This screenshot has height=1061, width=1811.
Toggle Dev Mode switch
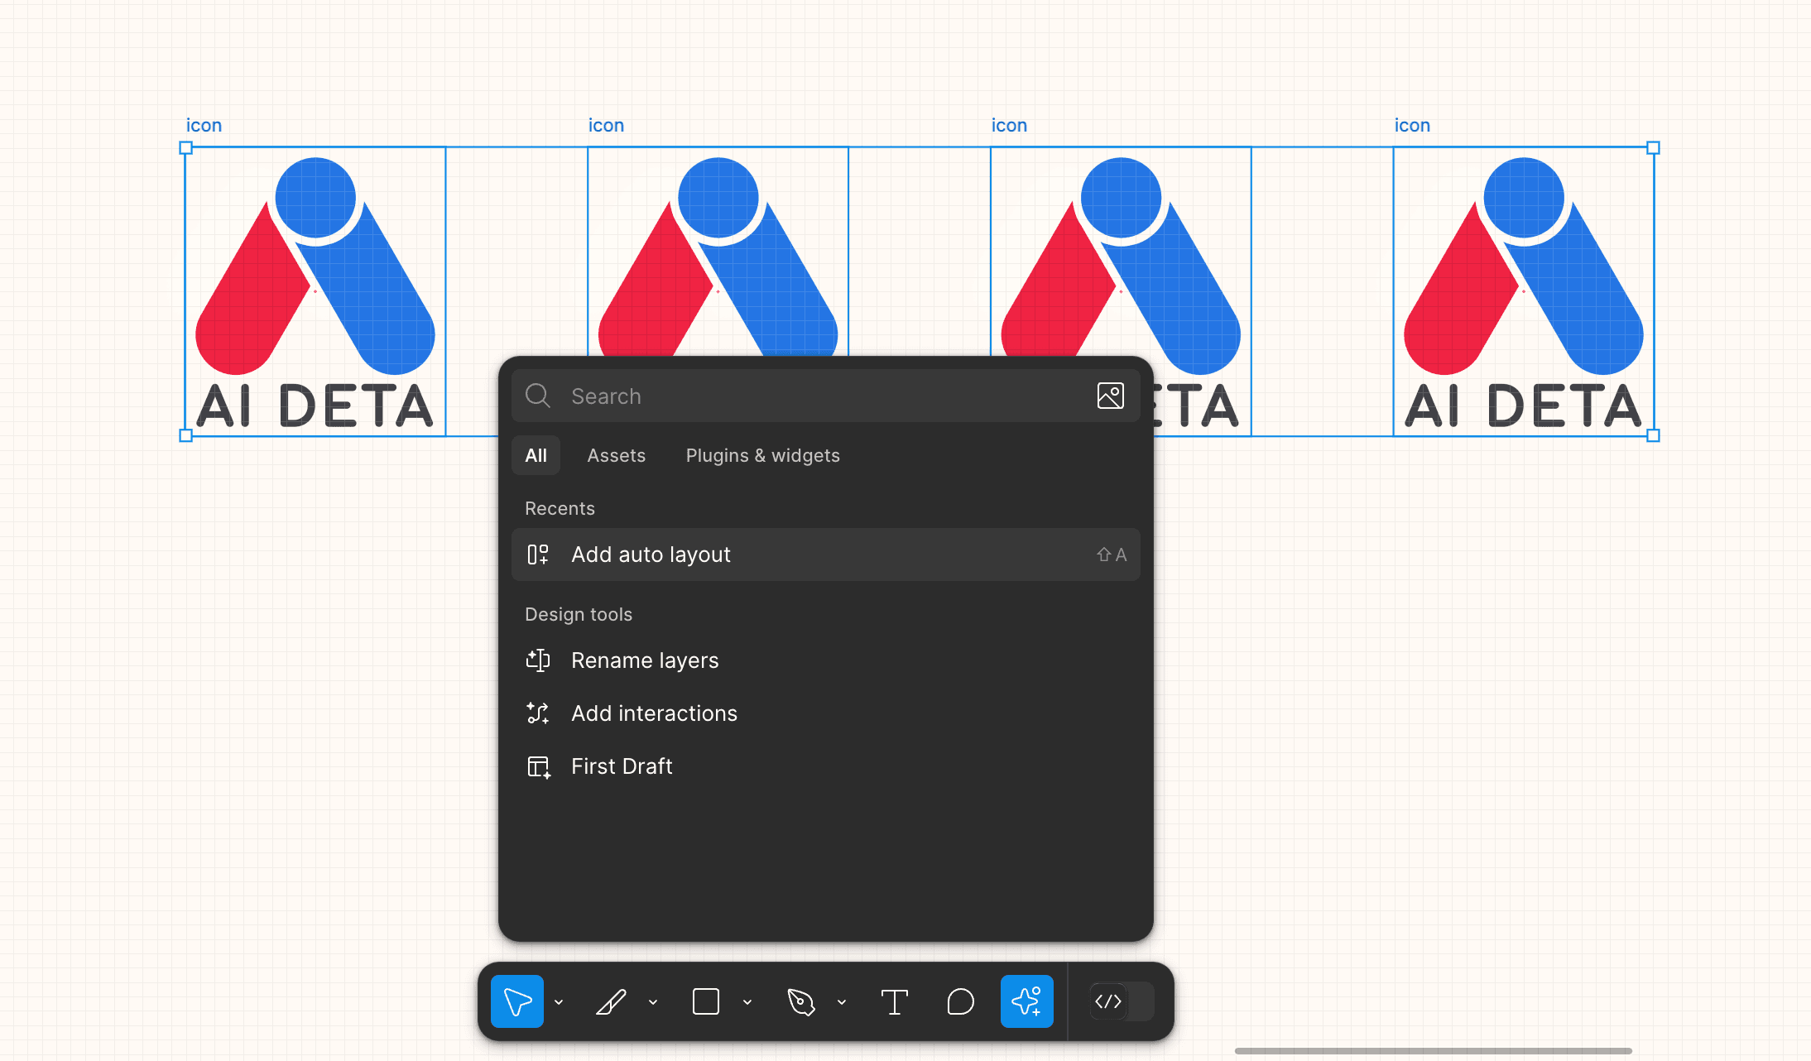[x=1122, y=1001]
